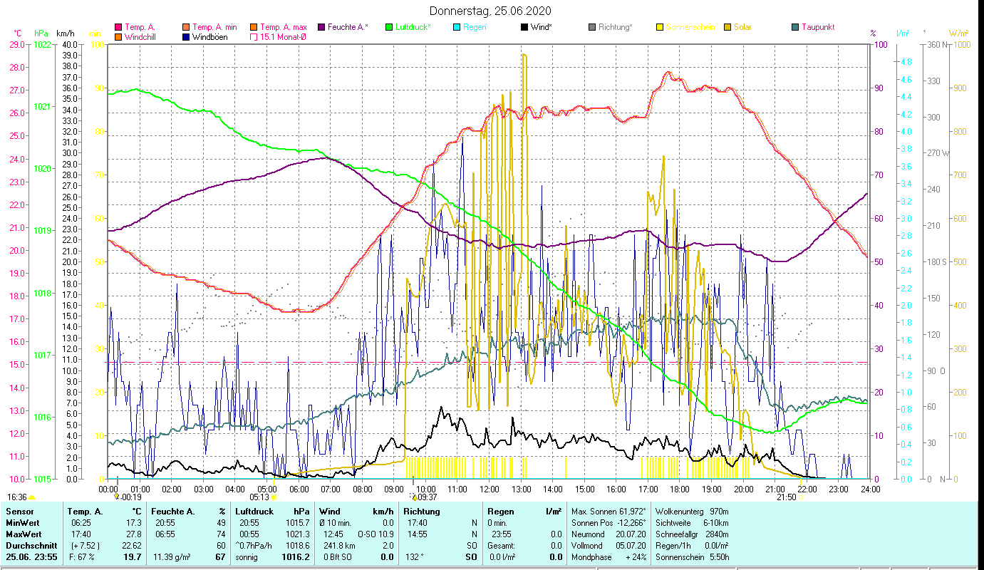Select the Solar legend swatch

(x=727, y=27)
